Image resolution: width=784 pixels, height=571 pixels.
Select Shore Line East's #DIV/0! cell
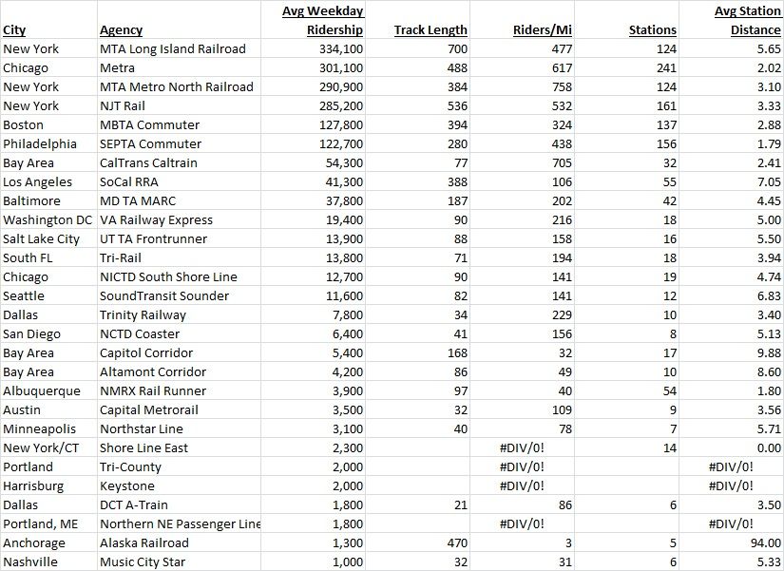pyautogui.click(x=522, y=447)
